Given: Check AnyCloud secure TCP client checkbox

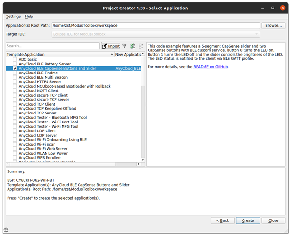Looking at the screenshot, I should click(15, 95).
